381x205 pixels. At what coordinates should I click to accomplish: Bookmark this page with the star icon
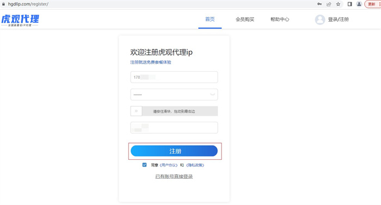(x=338, y=4)
